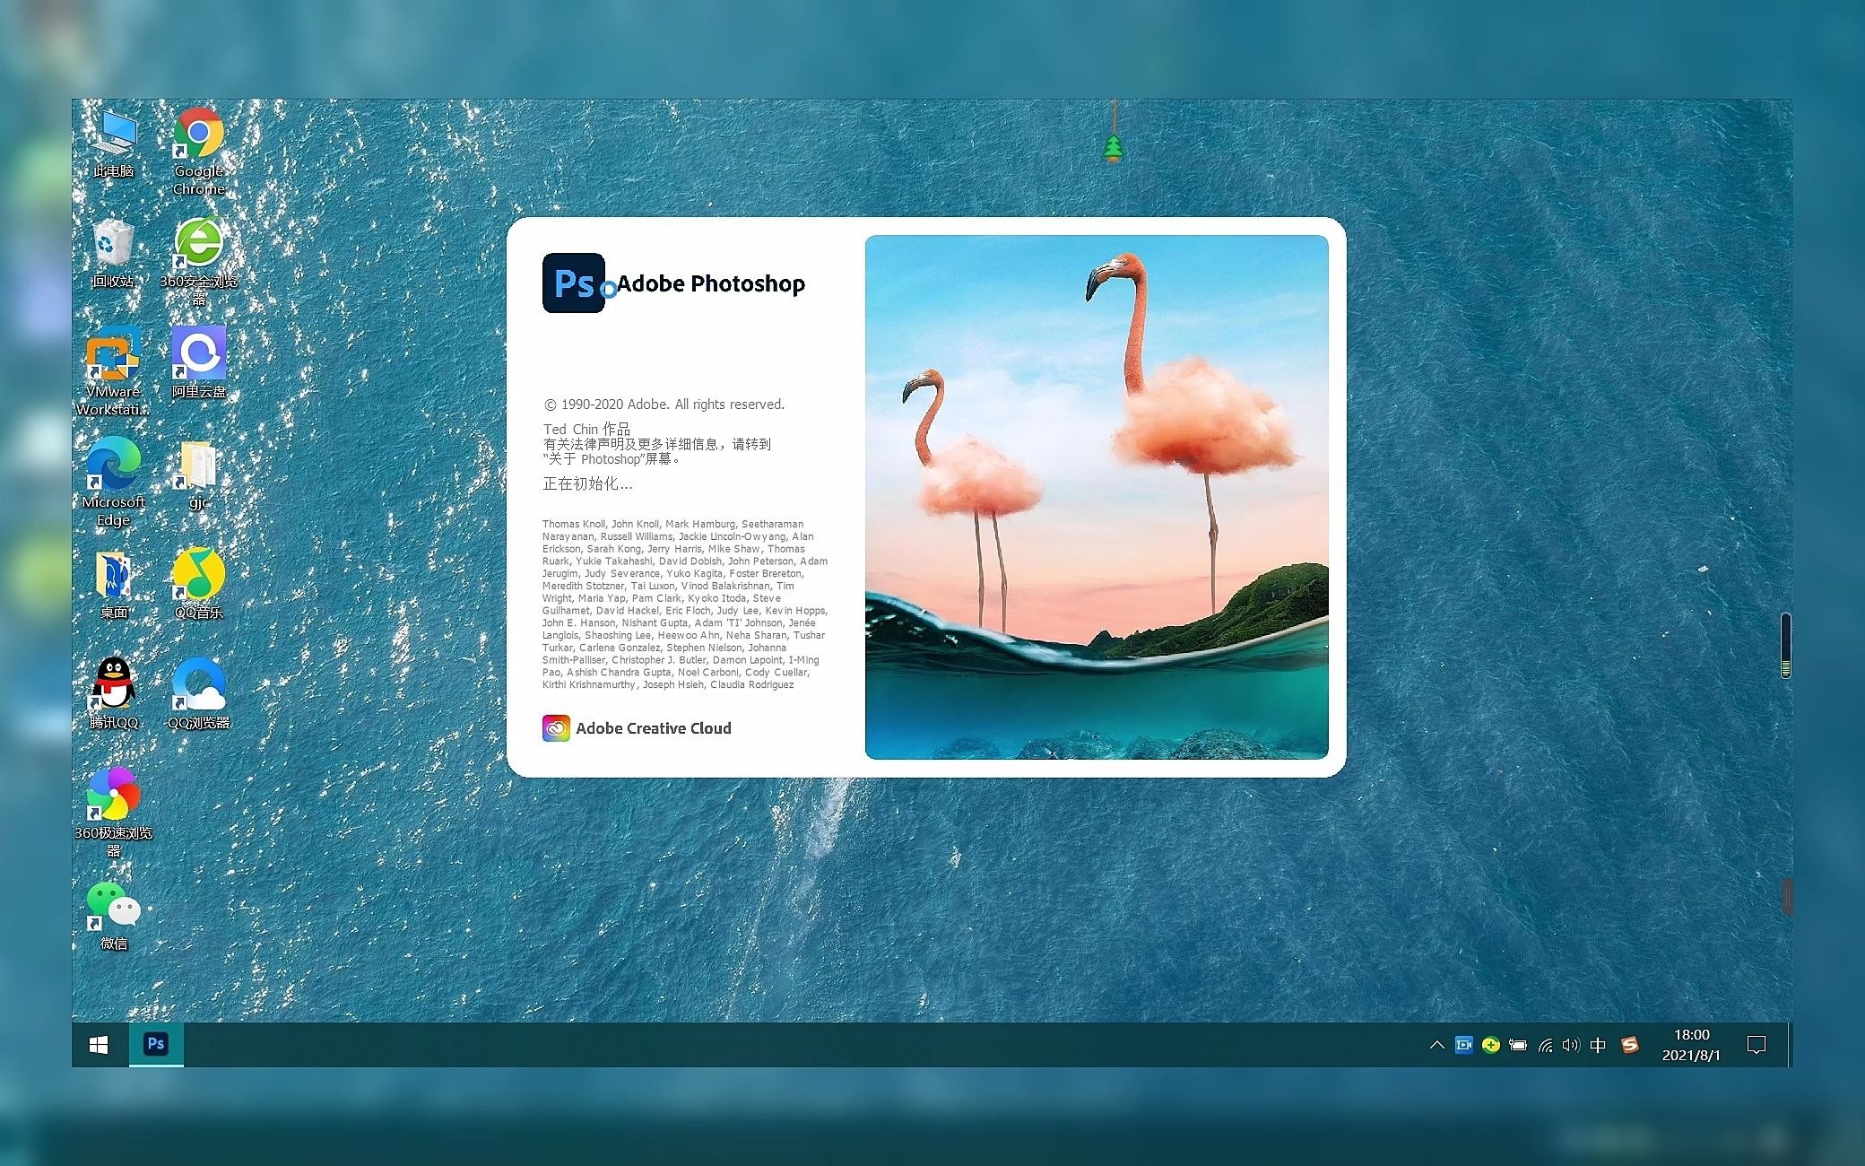1865x1166 pixels.
Task: Click the blue meeting tray icon
Action: coord(1464,1045)
